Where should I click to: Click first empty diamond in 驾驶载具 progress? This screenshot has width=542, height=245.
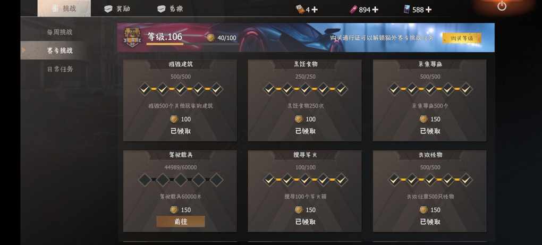(x=145, y=180)
